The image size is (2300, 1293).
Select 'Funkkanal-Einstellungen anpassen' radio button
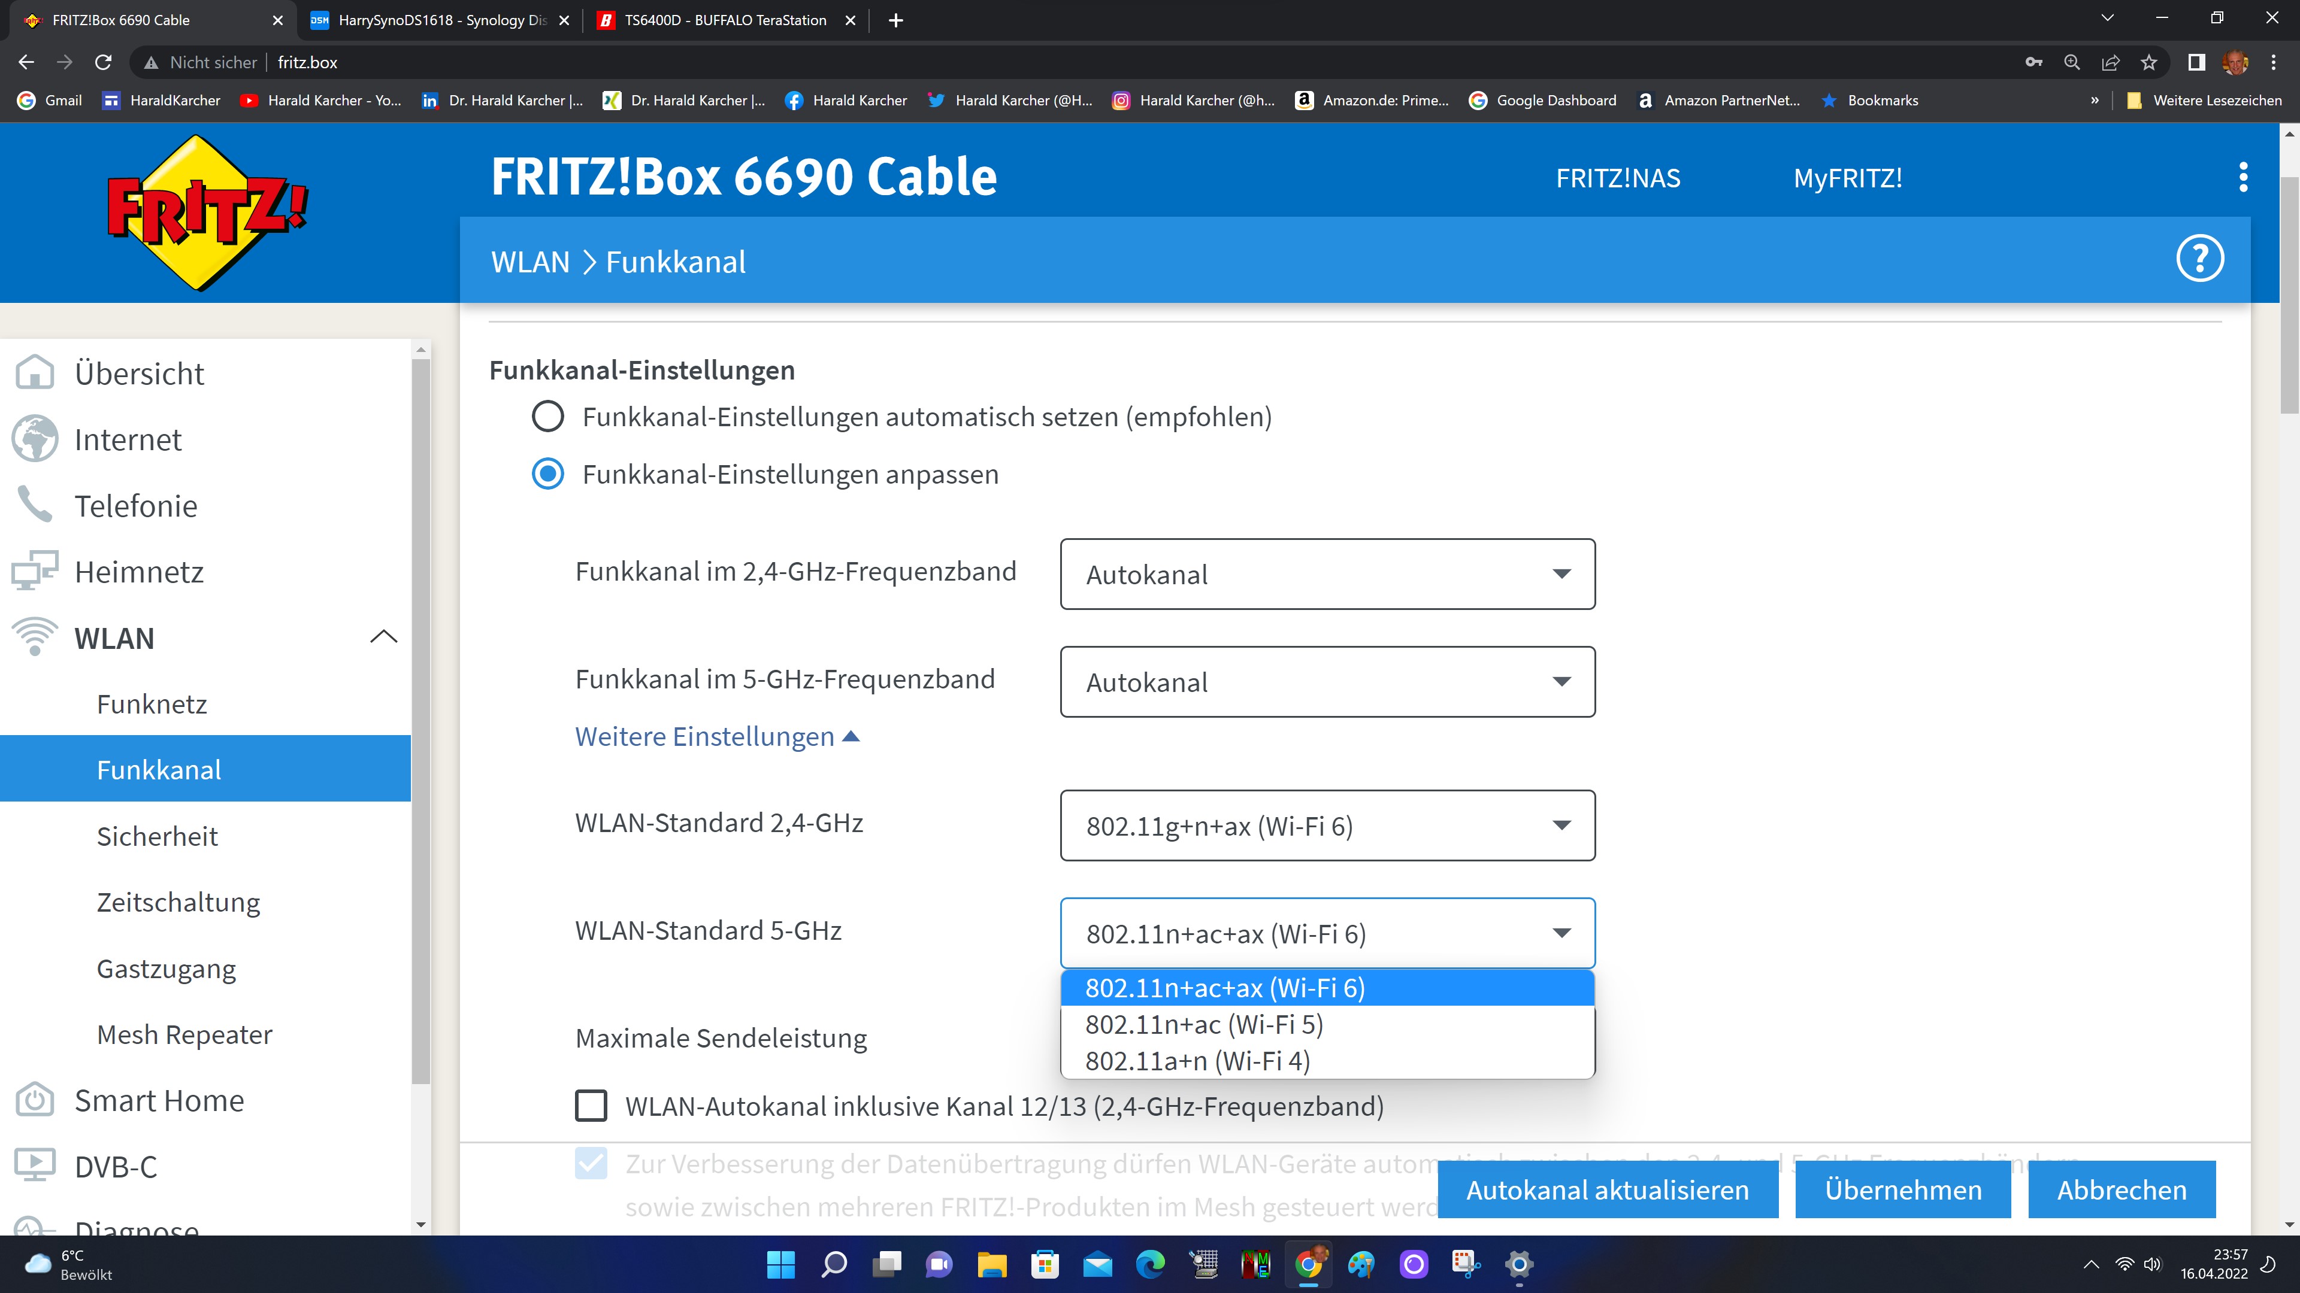tap(547, 474)
